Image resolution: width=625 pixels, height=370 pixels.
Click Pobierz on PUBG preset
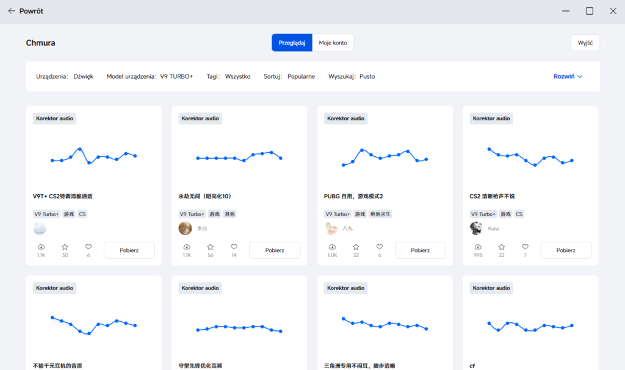420,250
